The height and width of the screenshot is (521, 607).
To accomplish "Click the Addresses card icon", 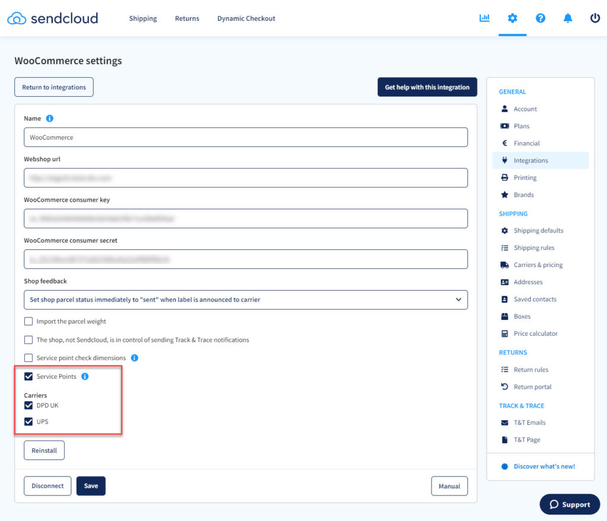I will (x=504, y=282).
